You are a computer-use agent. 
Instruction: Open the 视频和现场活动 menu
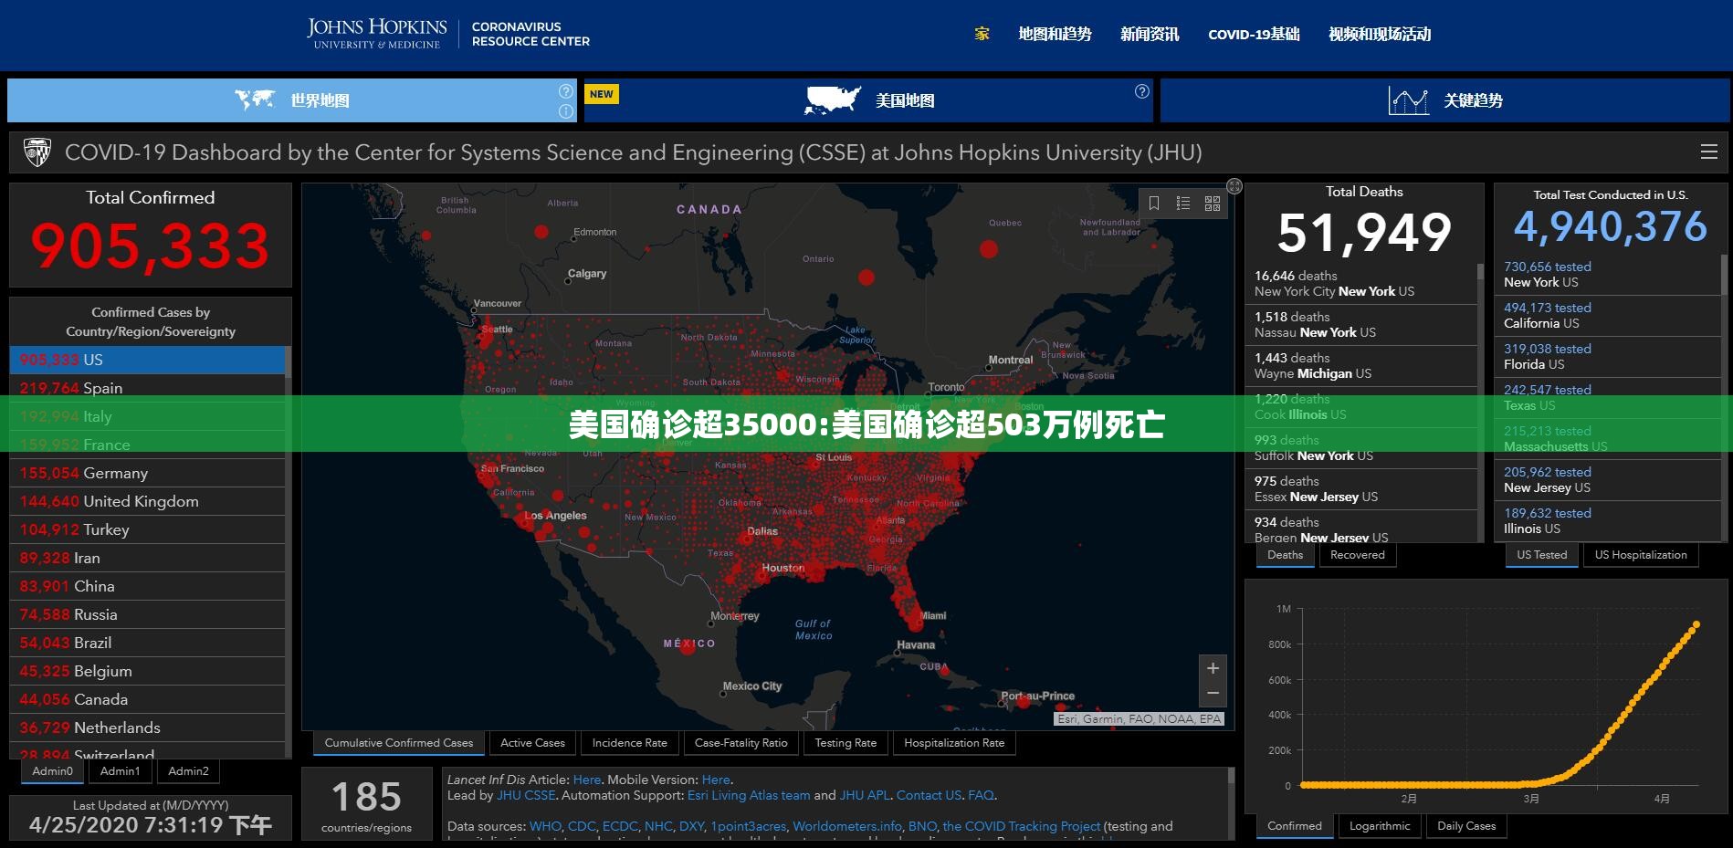click(1380, 35)
